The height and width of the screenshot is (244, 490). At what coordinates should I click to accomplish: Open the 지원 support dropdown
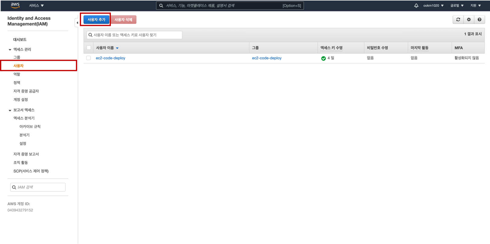pos(476,5)
